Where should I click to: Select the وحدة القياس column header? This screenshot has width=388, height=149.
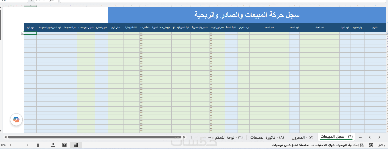(244, 27)
